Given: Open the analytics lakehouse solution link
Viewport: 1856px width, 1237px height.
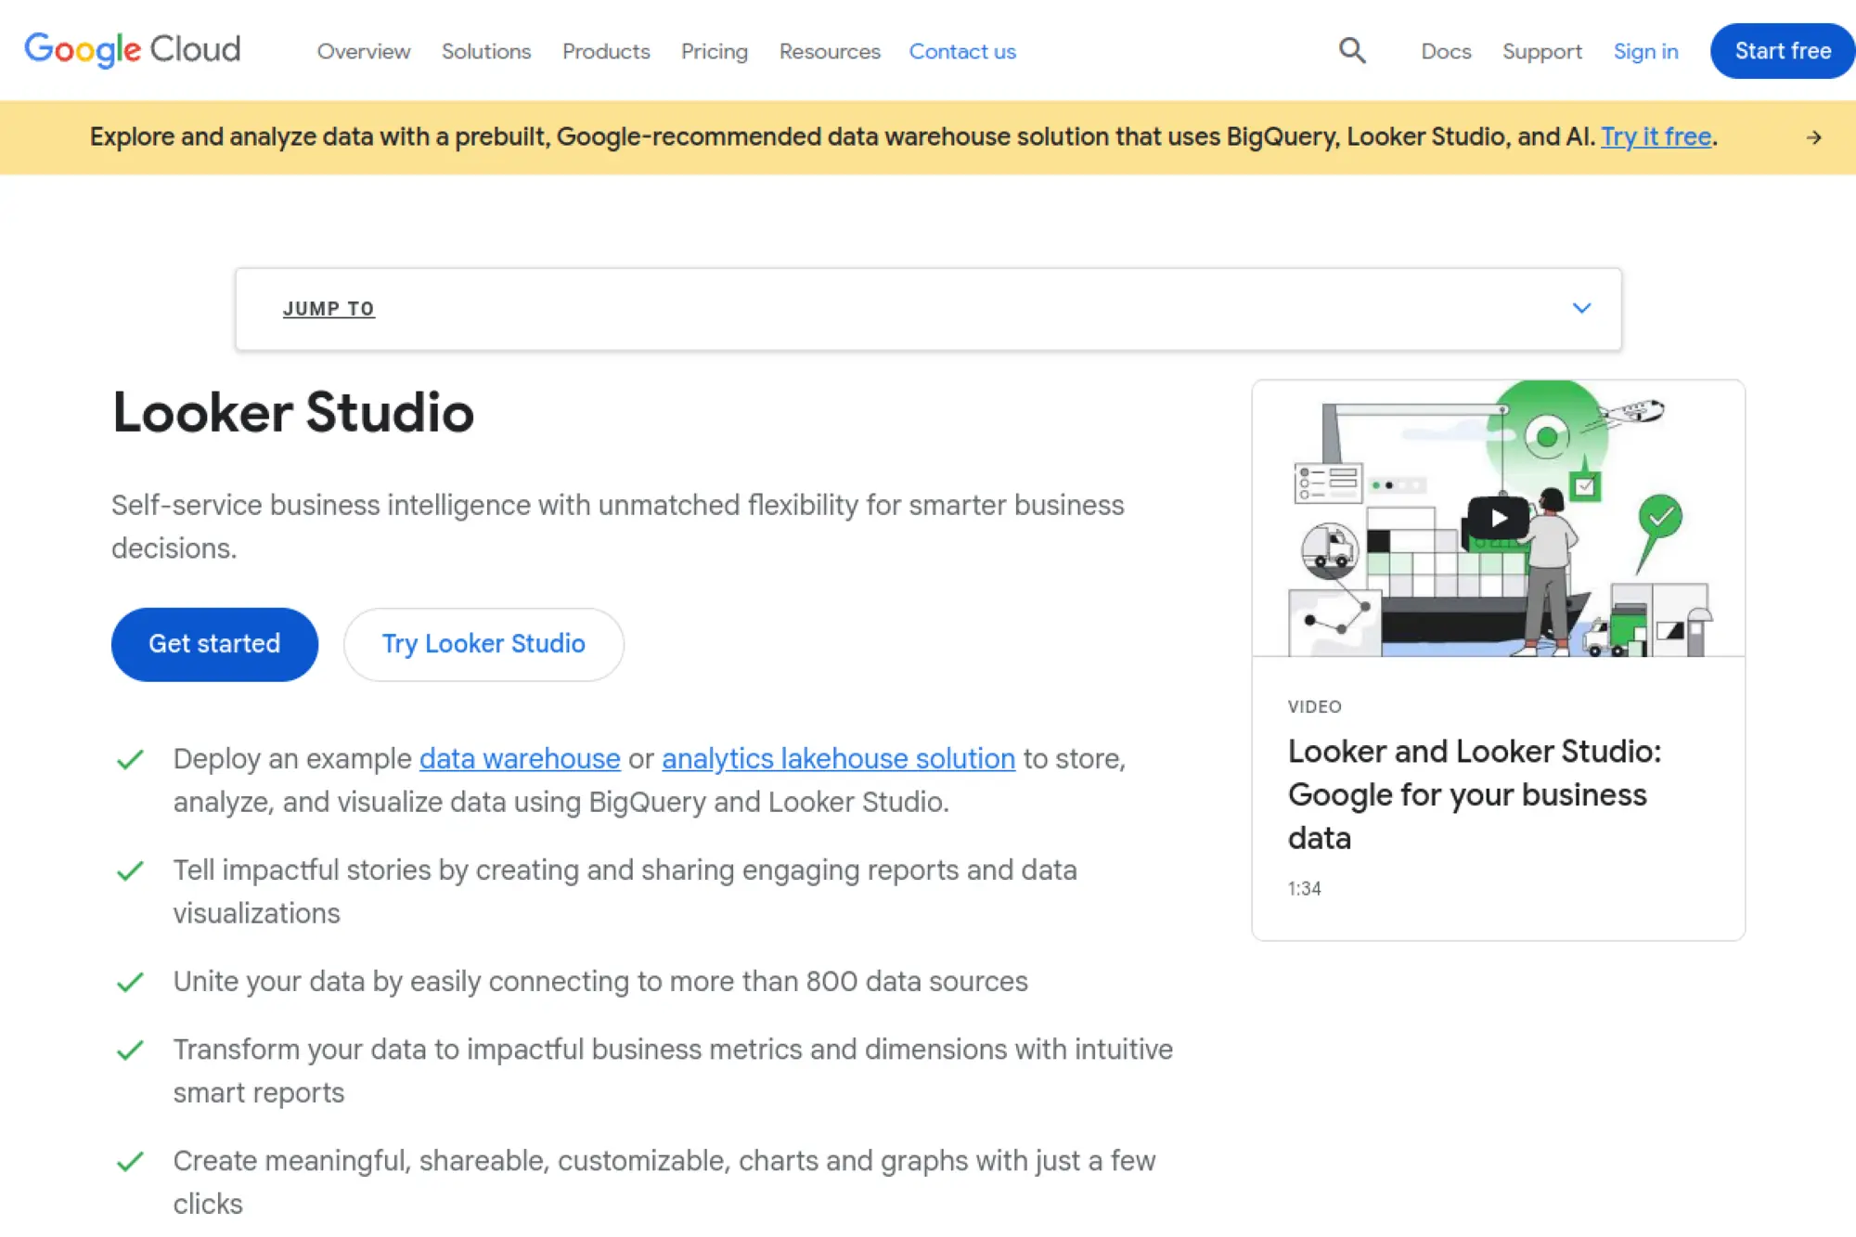Looking at the screenshot, I should (837, 758).
